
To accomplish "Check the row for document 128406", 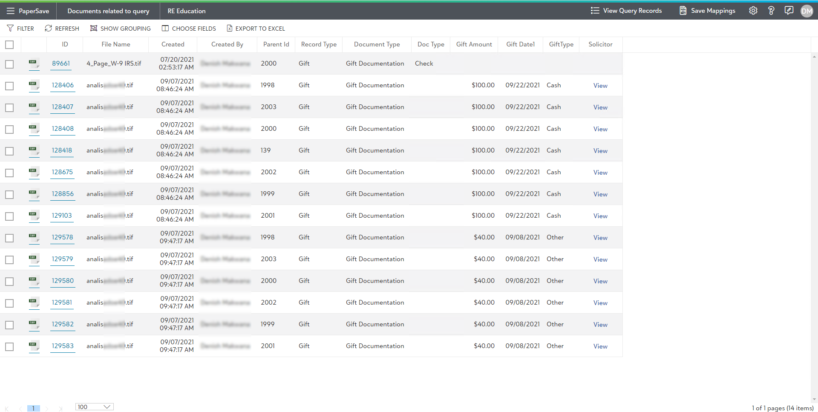I will pos(9,86).
